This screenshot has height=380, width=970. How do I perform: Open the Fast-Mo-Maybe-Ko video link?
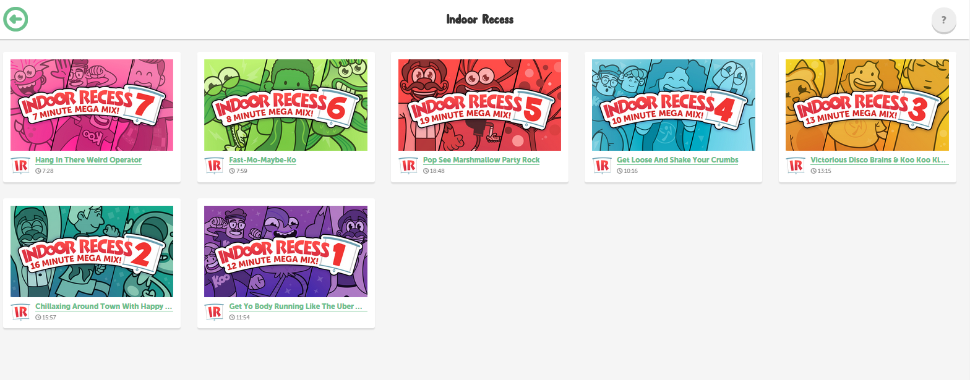[x=263, y=160]
